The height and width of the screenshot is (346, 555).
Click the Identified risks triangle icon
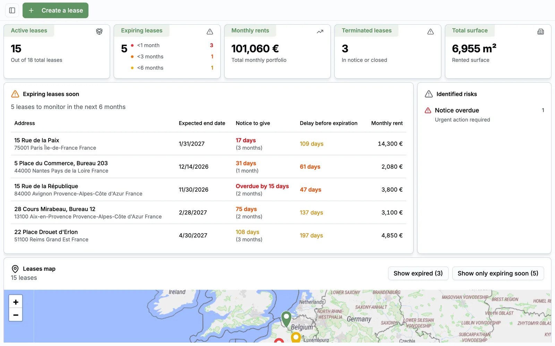click(429, 94)
